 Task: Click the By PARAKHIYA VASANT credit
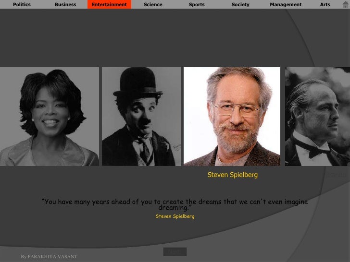point(49,257)
